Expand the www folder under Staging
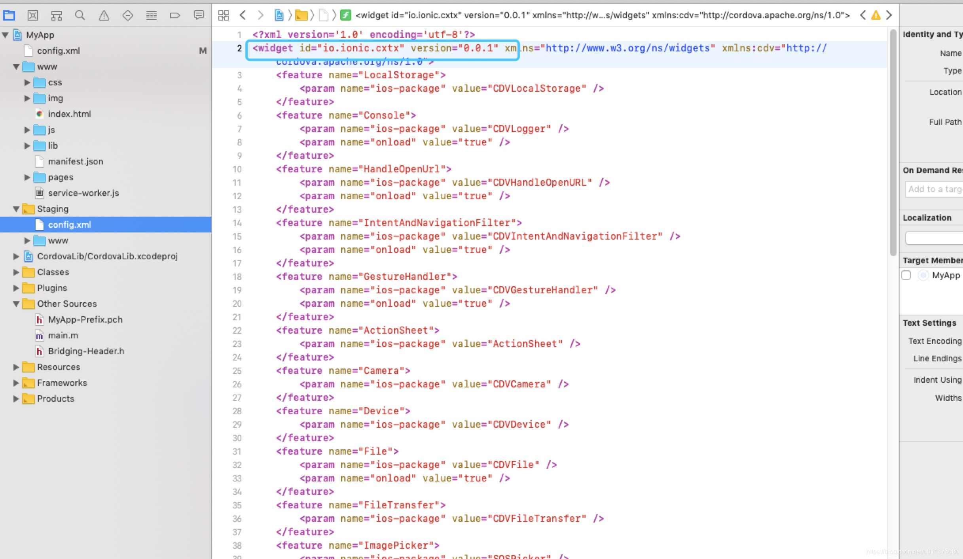Image resolution: width=963 pixels, height=559 pixels. pyautogui.click(x=27, y=240)
